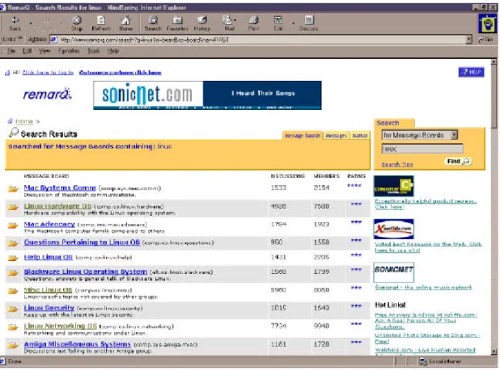Screen dimensions: 500x371
Task: Click the vertical scrollbar down arrow
Action: point(494,352)
